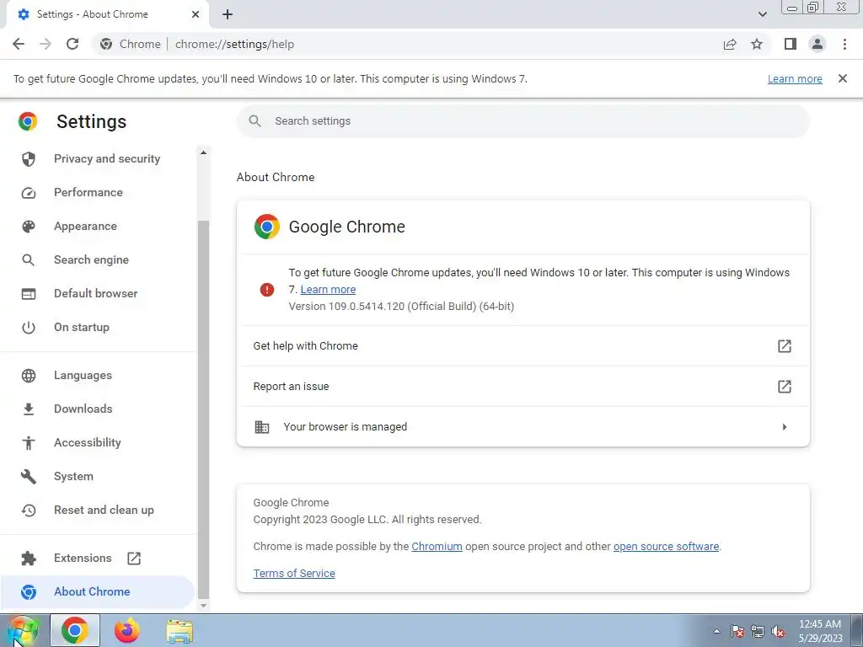The height and width of the screenshot is (647, 863).
Task: Dismiss the Windows 10 update infobar
Action: click(x=843, y=78)
